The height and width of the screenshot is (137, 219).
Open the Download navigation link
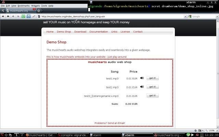[x=80, y=32]
